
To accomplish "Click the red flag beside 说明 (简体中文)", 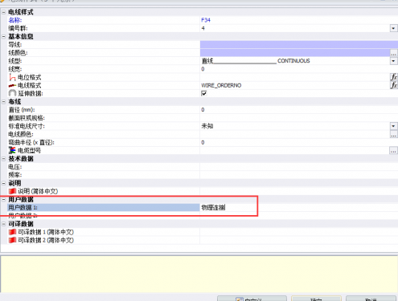I will (x=12, y=191).
